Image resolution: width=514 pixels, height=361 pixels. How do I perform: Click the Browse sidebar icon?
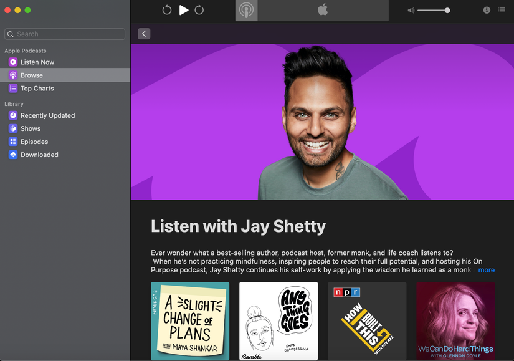(13, 75)
